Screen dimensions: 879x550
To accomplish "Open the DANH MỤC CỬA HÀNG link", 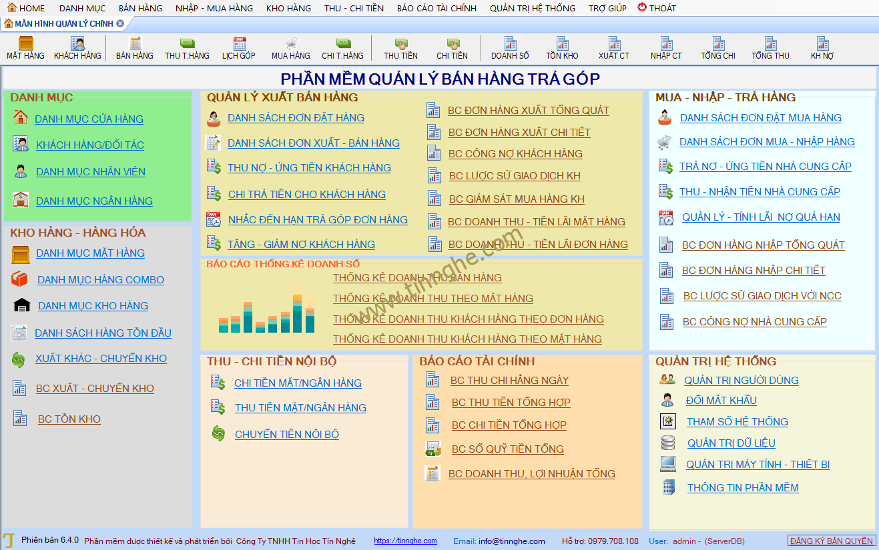I will click(x=89, y=119).
